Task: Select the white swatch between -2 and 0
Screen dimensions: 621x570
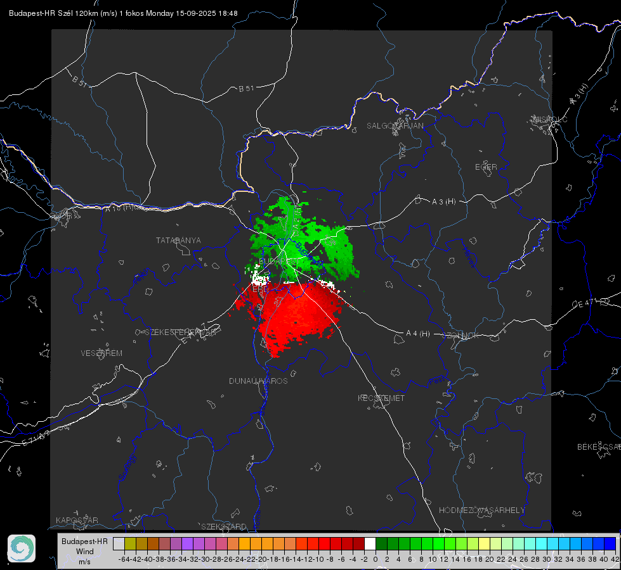Action: tap(370, 543)
